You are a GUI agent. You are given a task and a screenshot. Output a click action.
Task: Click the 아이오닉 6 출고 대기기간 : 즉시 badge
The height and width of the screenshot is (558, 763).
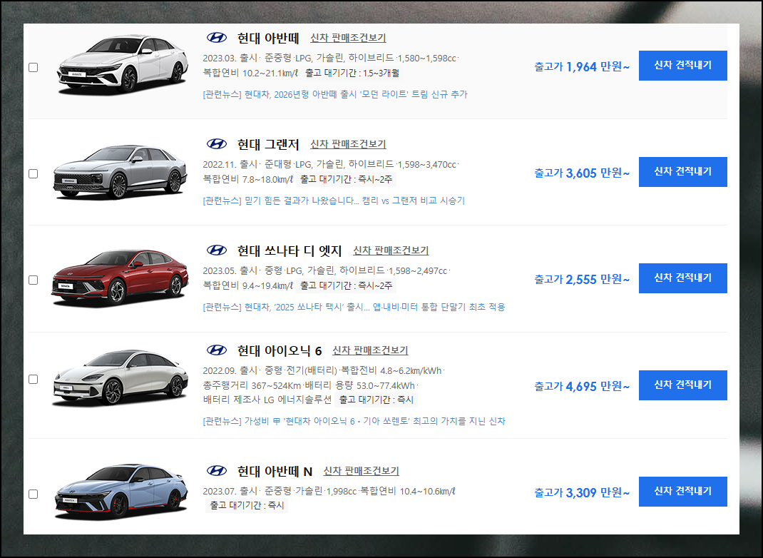point(376,400)
